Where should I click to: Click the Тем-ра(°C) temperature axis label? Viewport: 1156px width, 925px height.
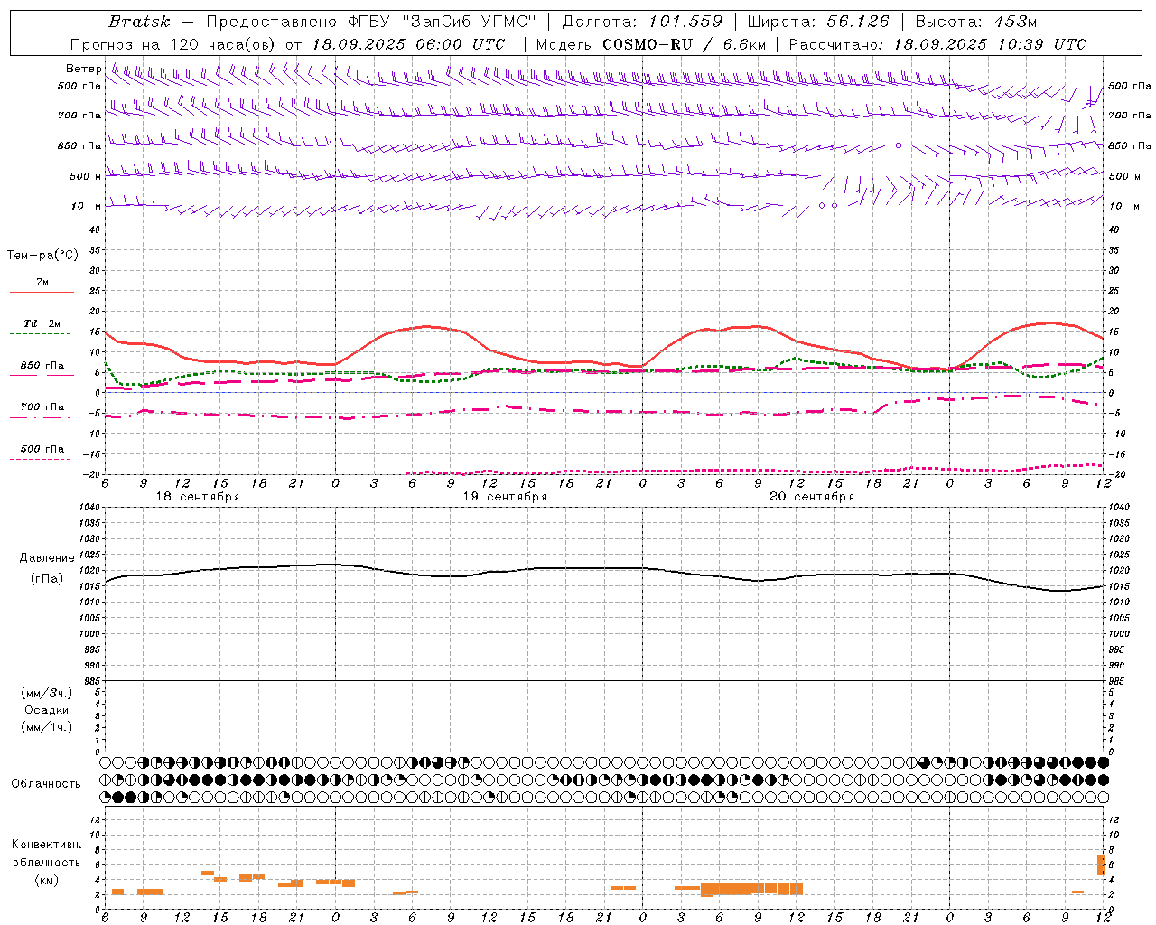(x=42, y=256)
